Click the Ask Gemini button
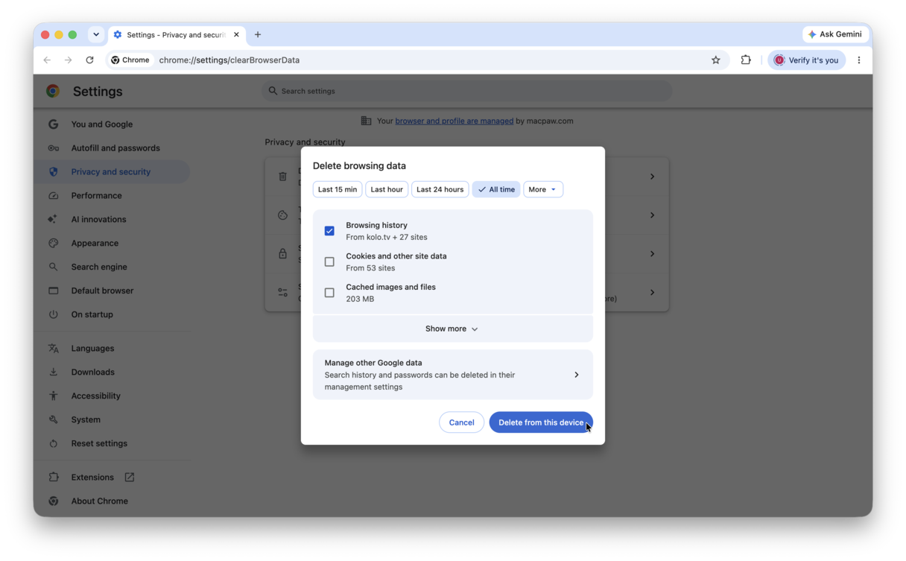The image size is (906, 561). coord(835,34)
